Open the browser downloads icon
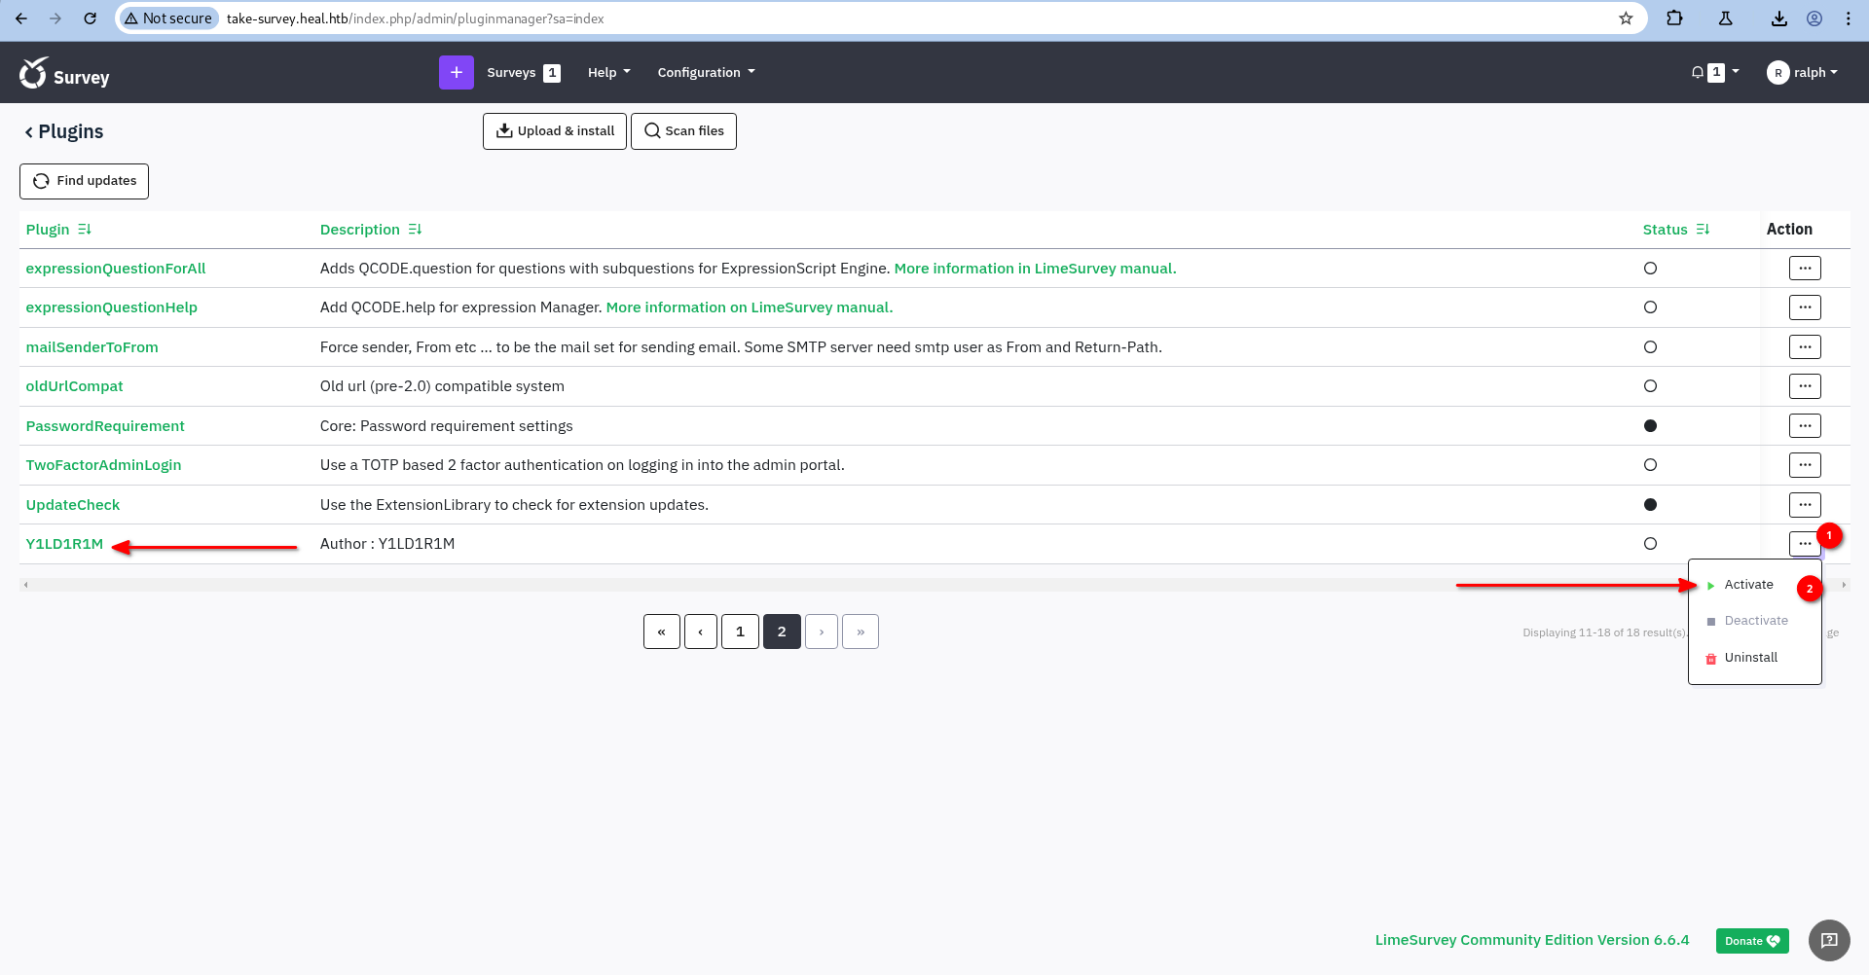The image size is (1869, 975). click(x=1778, y=18)
